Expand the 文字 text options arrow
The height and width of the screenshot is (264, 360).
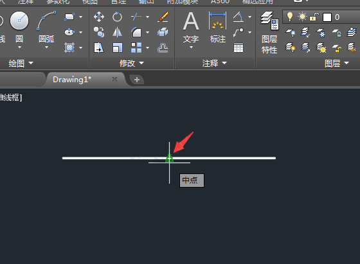pyautogui.click(x=191, y=48)
